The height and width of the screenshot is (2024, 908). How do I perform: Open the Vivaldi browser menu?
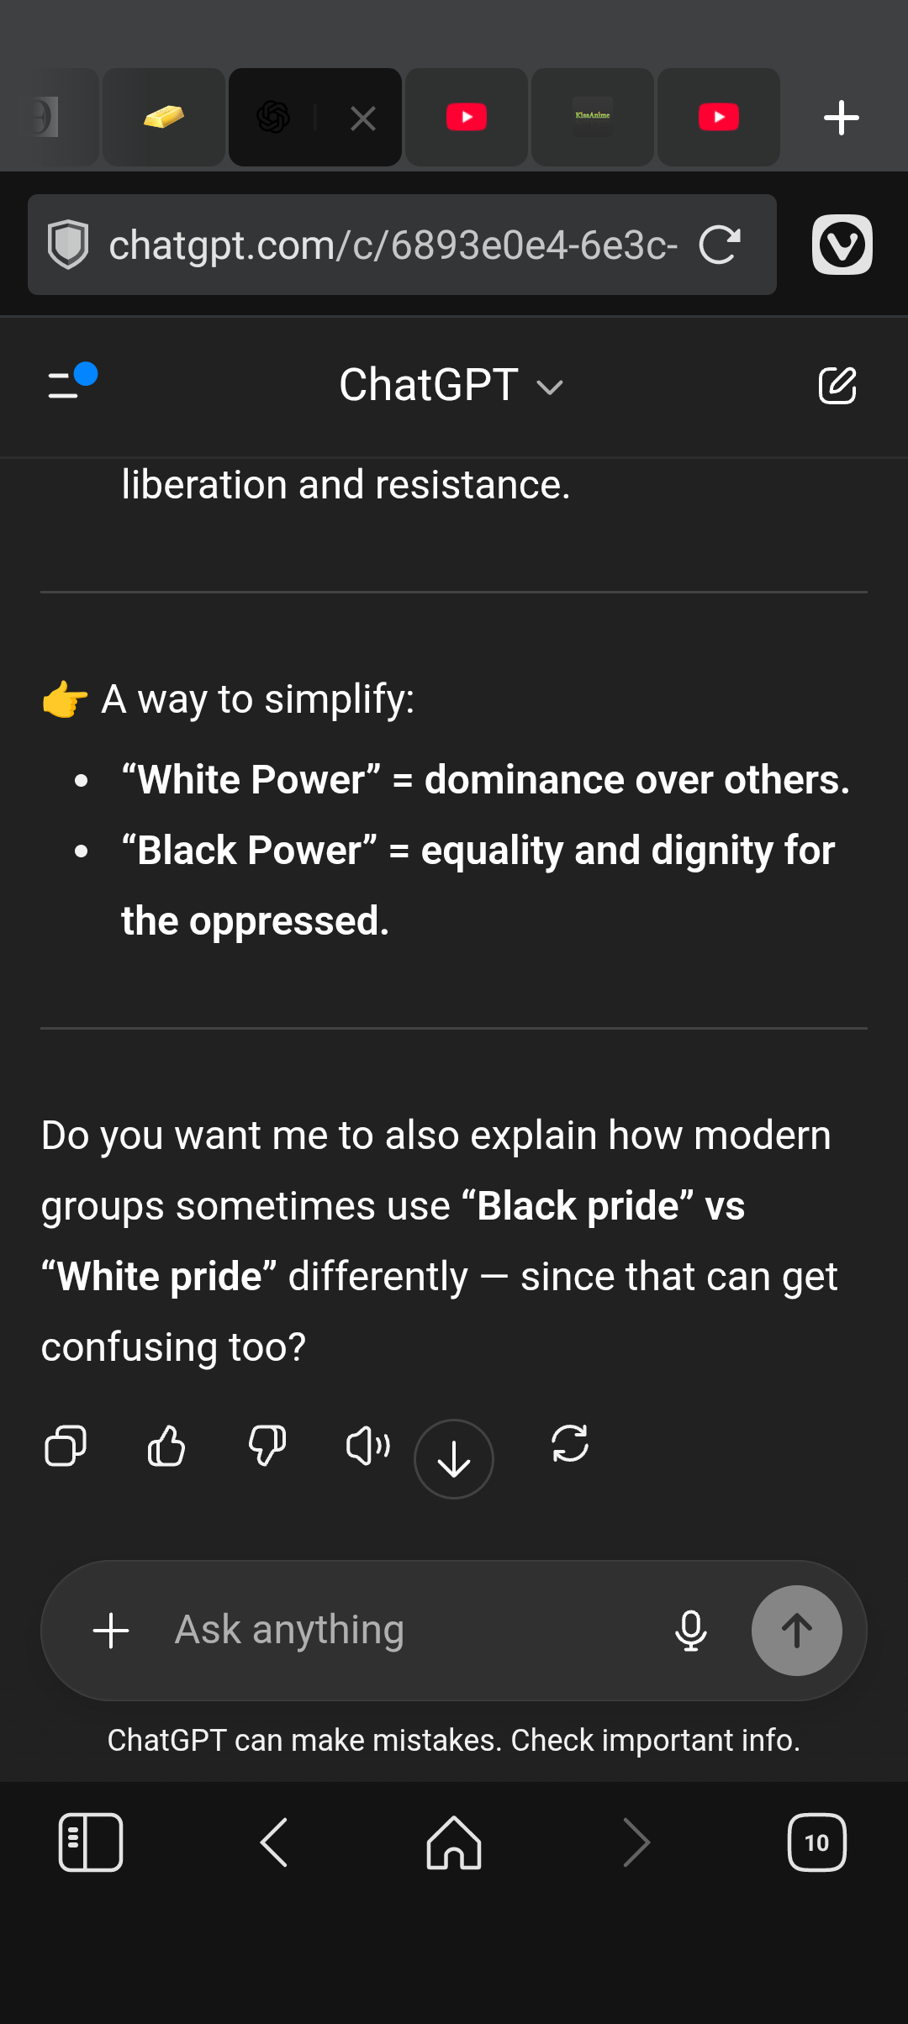tap(842, 245)
